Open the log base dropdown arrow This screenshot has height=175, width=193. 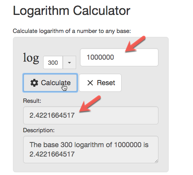pos(69,62)
